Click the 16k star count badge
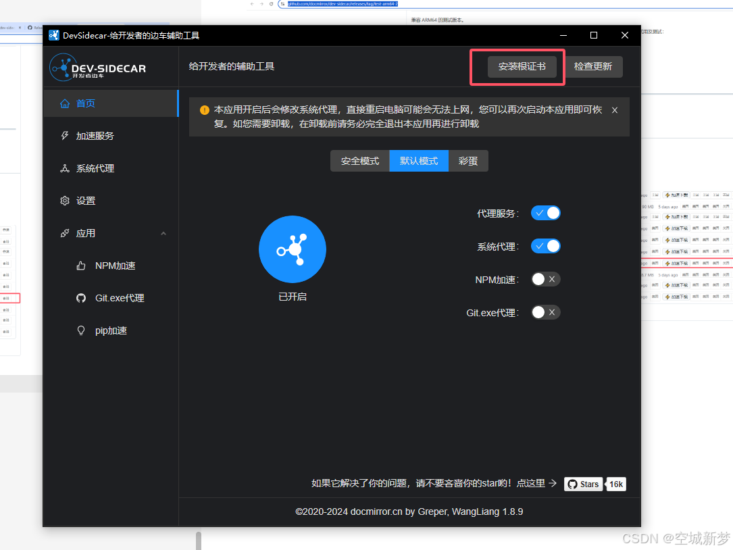This screenshot has height=550, width=733. pyautogui.click(x=615, y=484)
